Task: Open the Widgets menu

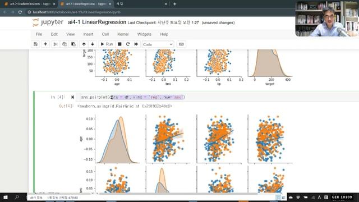Action: pos(144,34)
